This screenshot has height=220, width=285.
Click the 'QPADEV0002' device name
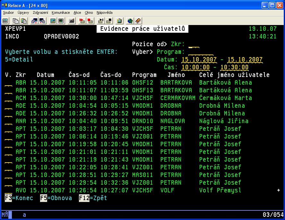(61, 36)
